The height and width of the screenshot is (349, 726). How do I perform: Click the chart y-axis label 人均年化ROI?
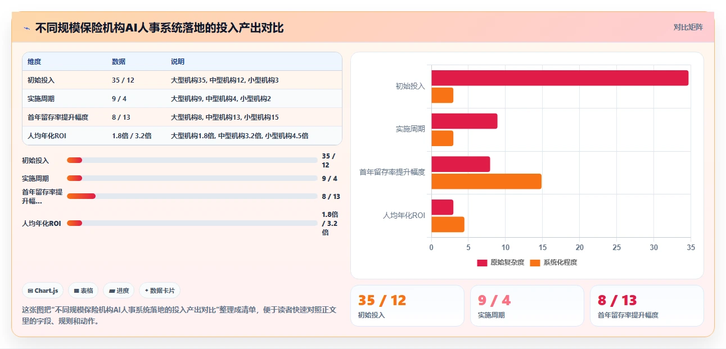[404, 215]
